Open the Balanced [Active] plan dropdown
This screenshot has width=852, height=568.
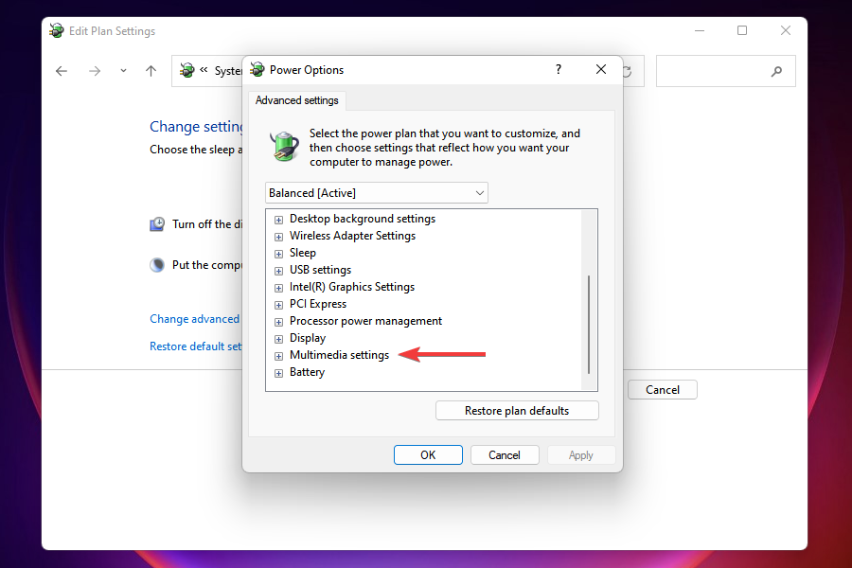(377, 193)
